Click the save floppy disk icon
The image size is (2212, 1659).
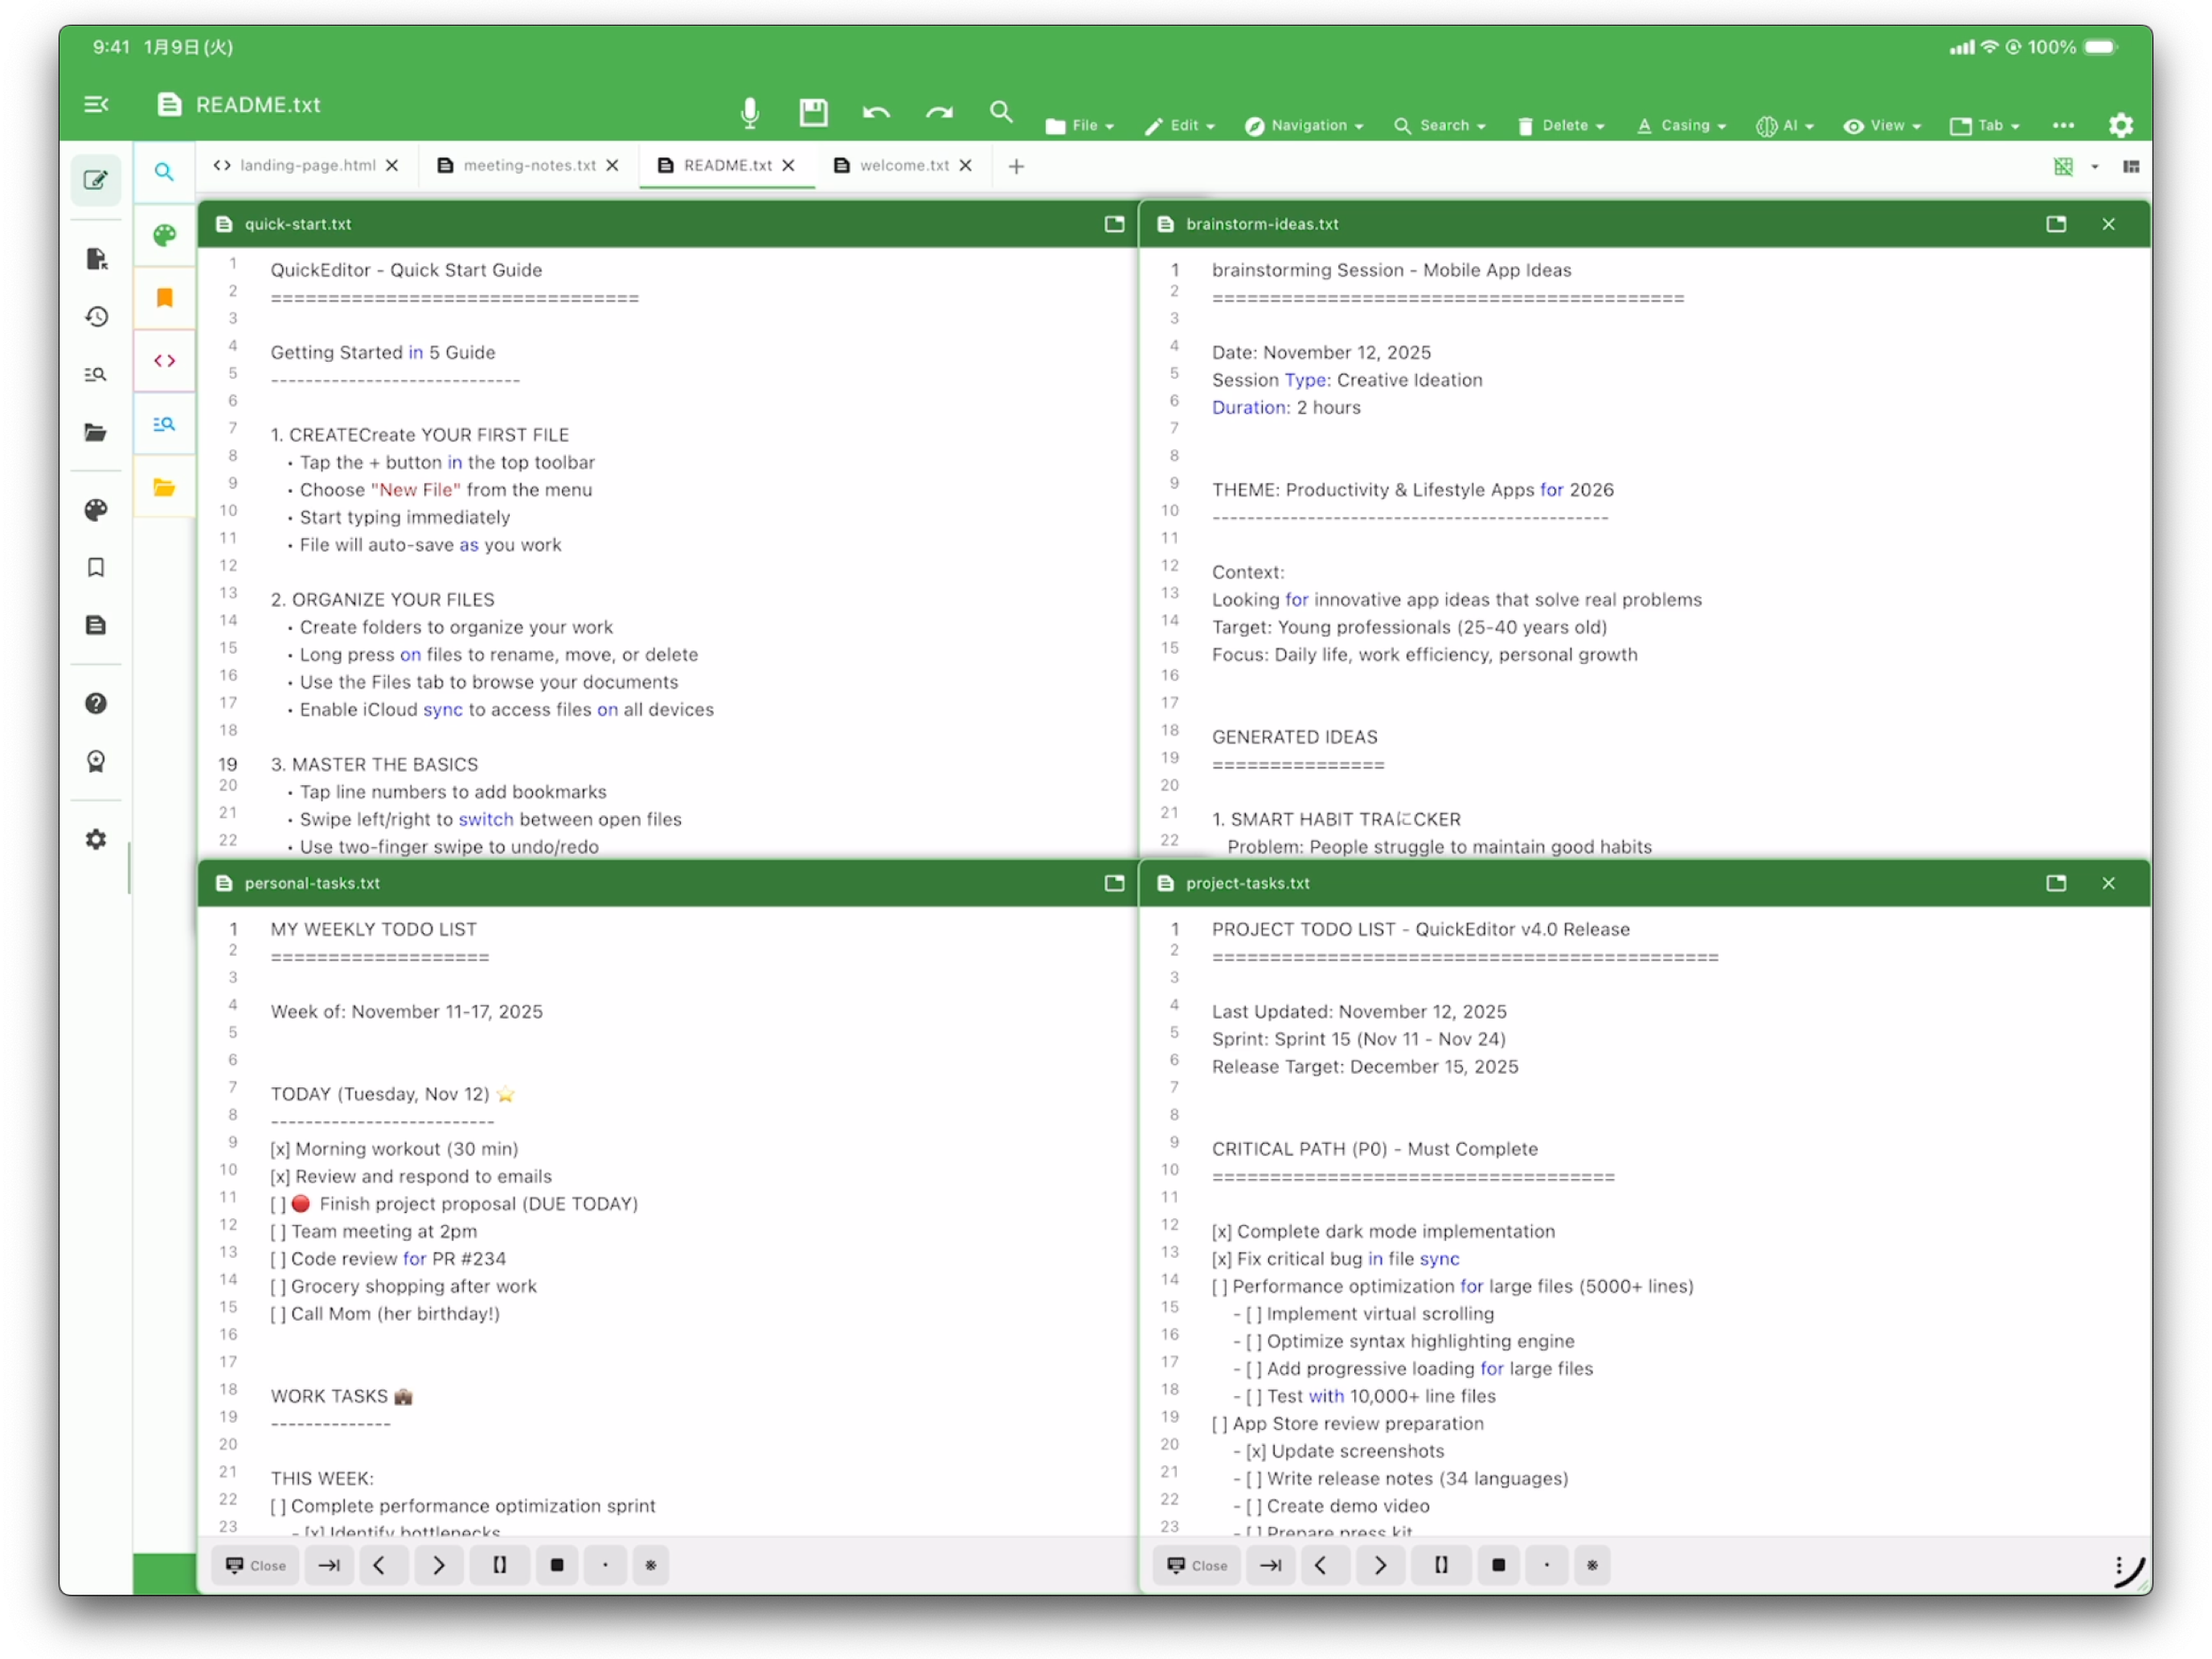(813, 112)
